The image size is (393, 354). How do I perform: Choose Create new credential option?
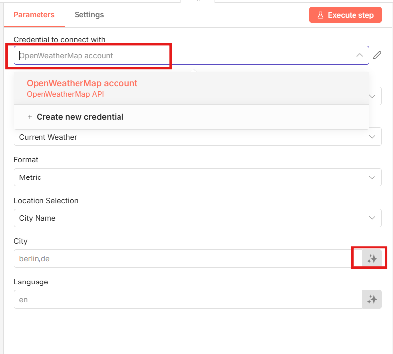[x=192, y=117]
